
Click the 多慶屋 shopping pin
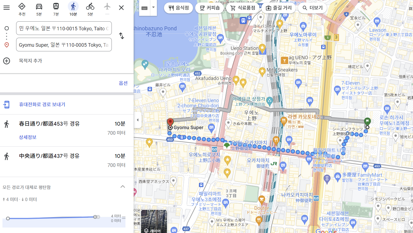(x=338, y=176)
